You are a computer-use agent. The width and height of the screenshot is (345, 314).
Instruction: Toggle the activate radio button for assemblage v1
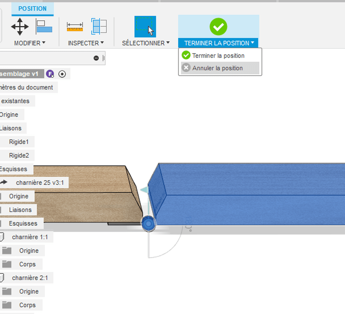[x=62, y=74]
